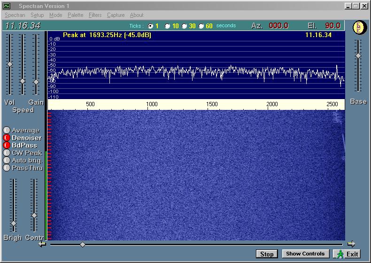Select the 10 seconds ticks radio button
The image size is (371, 263).
pyautogui.click(x=168, y=26)
